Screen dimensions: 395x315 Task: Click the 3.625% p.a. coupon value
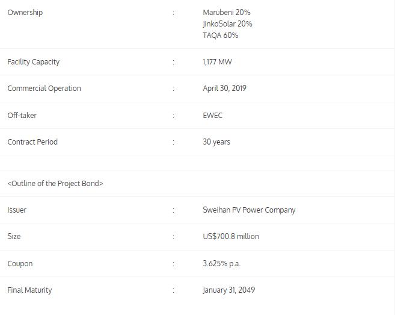click(x=222, y=264)
